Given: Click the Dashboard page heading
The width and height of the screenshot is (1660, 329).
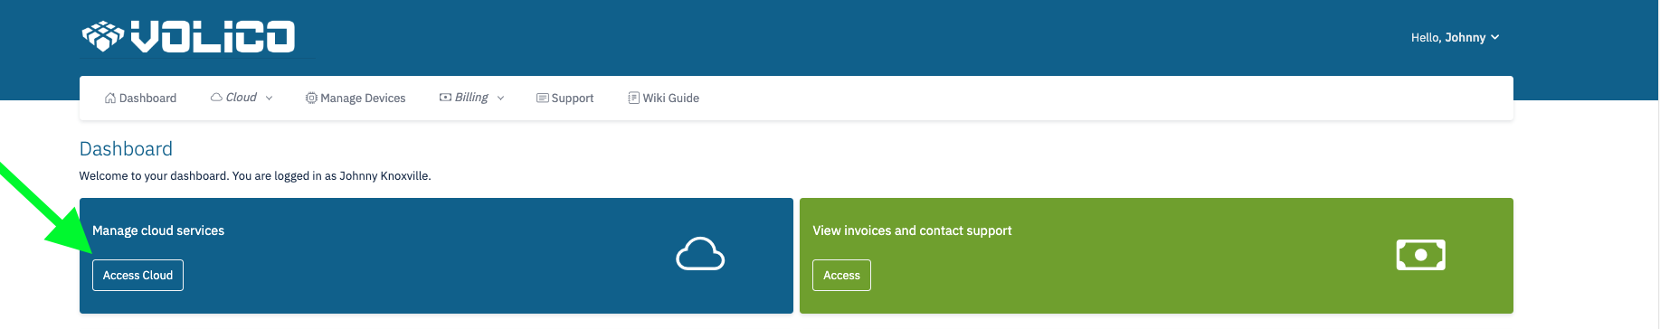Looking at the screenshot, I should coord(126,149).
